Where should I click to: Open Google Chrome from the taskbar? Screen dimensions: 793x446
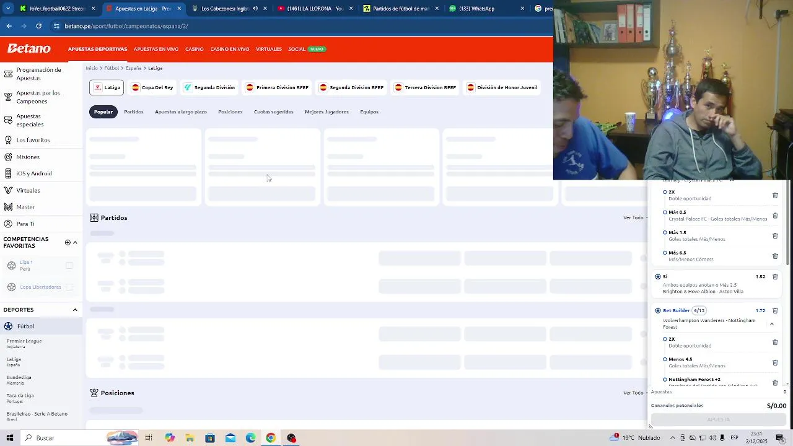point(271,438)
